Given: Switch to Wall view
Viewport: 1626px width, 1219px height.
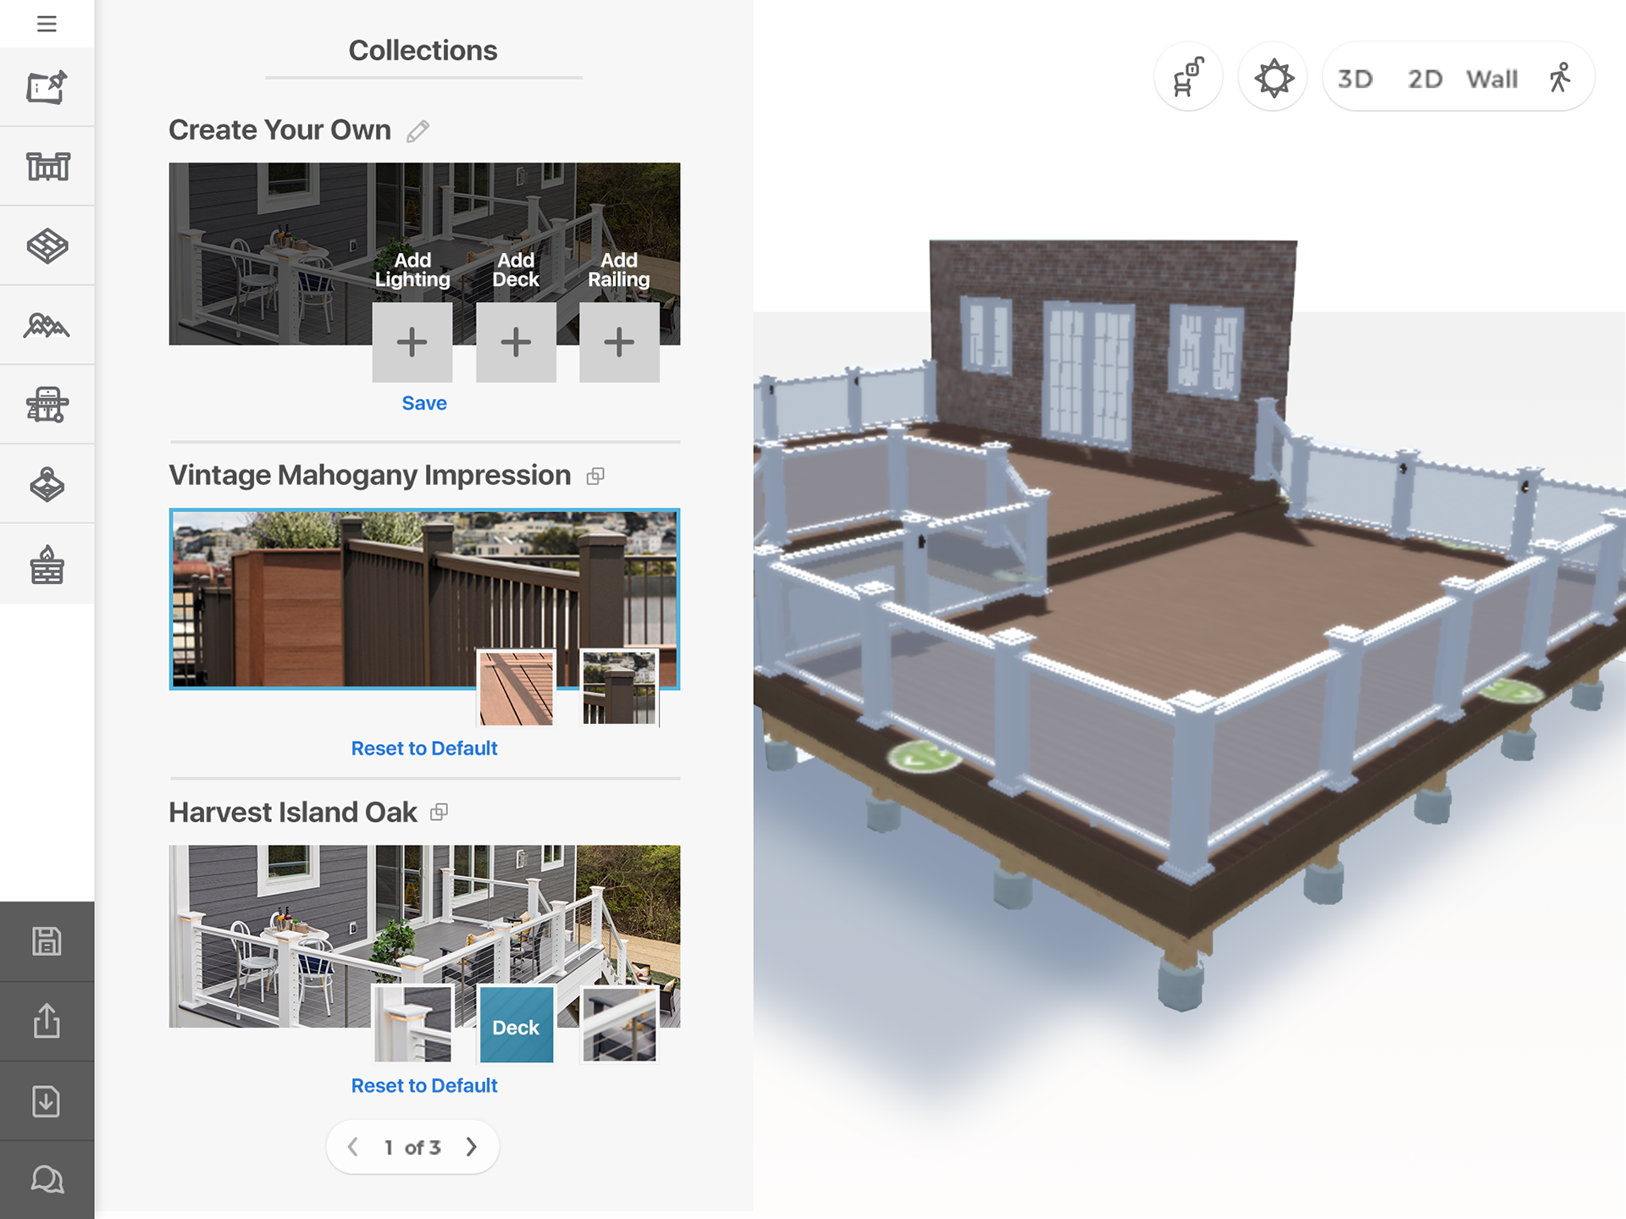Looking at the screenshot, I should coord(1492,80).
